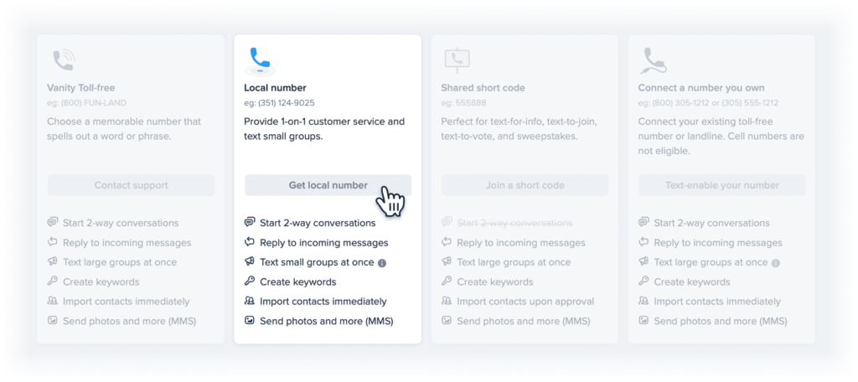Select the Local number card title

click(275, 88)
